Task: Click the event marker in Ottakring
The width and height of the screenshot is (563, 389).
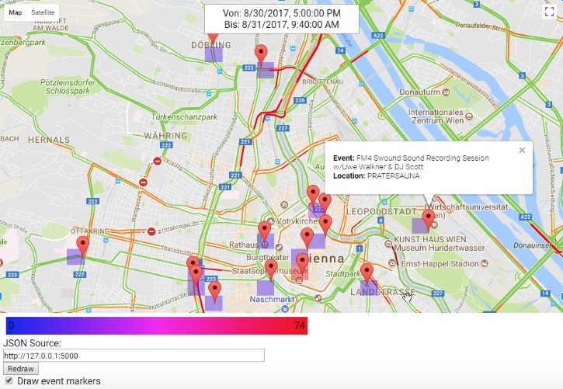Action: point(83,246)
